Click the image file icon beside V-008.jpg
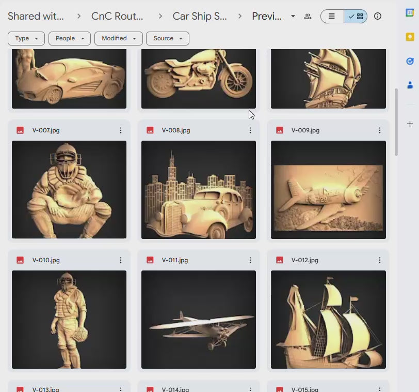The height and width of the screenshot is (392, 419). 150,130
